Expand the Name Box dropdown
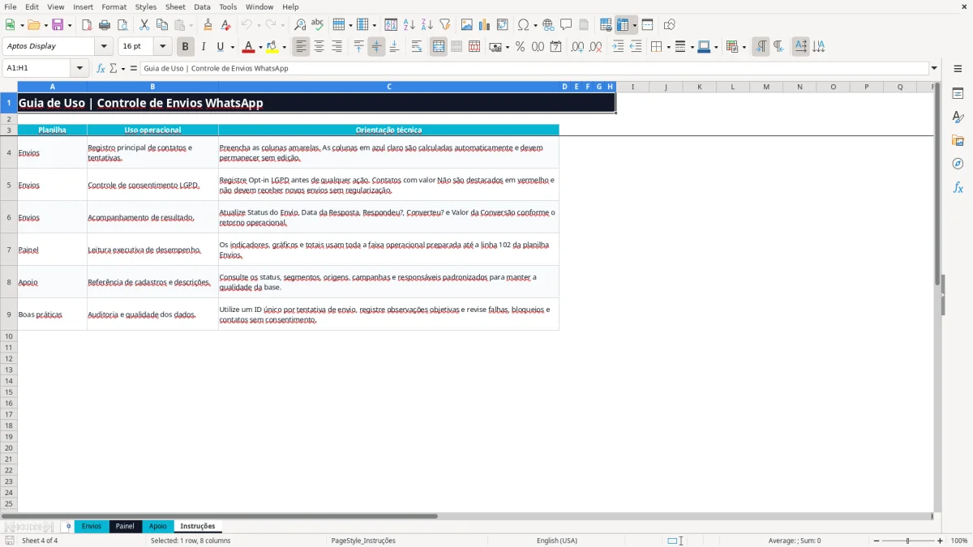The image size is (973, 547). (x=79, y=68)
